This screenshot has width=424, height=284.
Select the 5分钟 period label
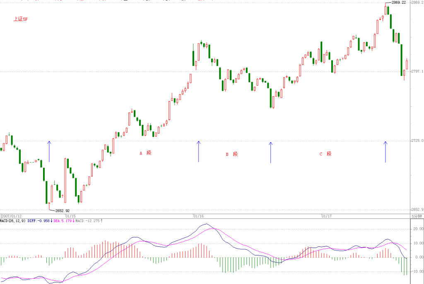click(x=417, y=216)
